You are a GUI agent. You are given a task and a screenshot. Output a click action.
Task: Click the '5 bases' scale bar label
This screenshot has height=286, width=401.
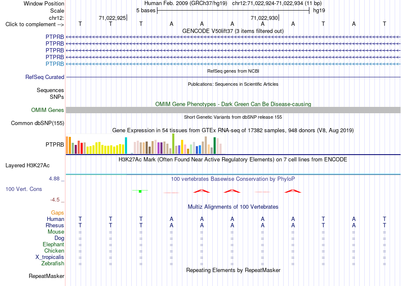point(146,11)
